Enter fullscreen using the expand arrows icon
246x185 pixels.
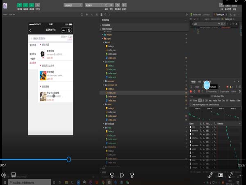[x=230, y=175]
